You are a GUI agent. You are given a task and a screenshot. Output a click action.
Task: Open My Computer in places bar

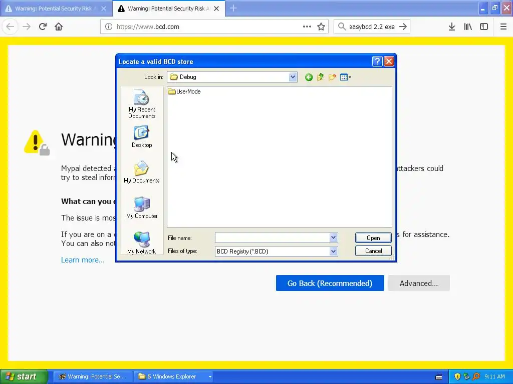pos(142,207)
